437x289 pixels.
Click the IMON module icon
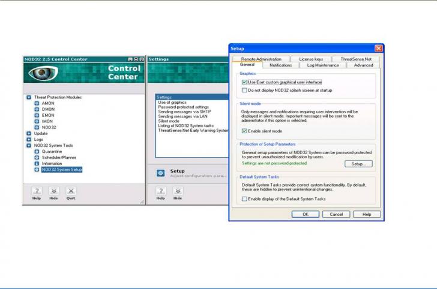click(37, 121)
